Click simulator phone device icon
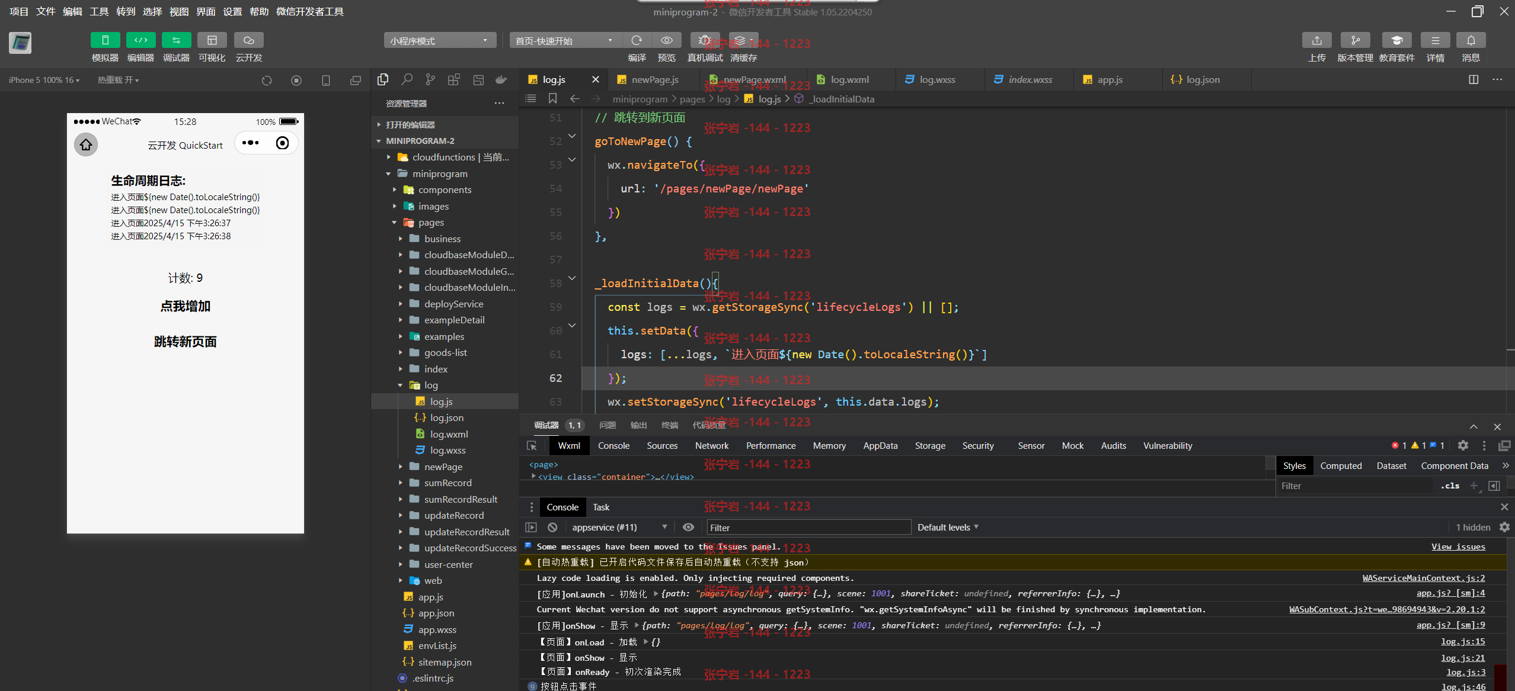 click(325, 80)
